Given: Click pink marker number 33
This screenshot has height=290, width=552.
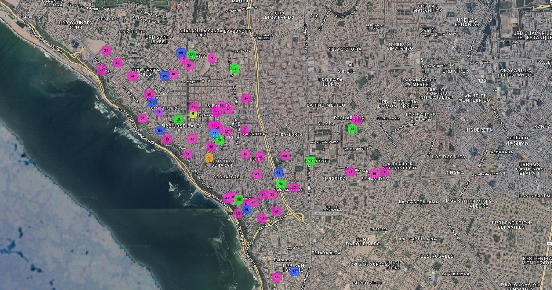Looking at the screenshot, I should coord(237,214).
